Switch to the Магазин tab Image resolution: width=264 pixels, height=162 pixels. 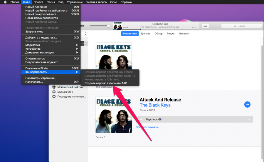pos(184,34)
